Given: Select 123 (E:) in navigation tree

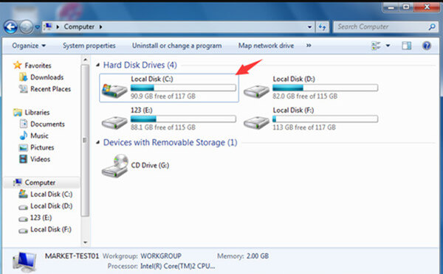Looking at the screenshot, I should pos(41,218).
